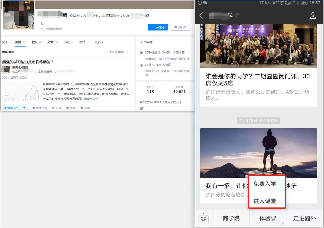
Task: Click the ellipsis for more answer actions
Action: (96, 108)
